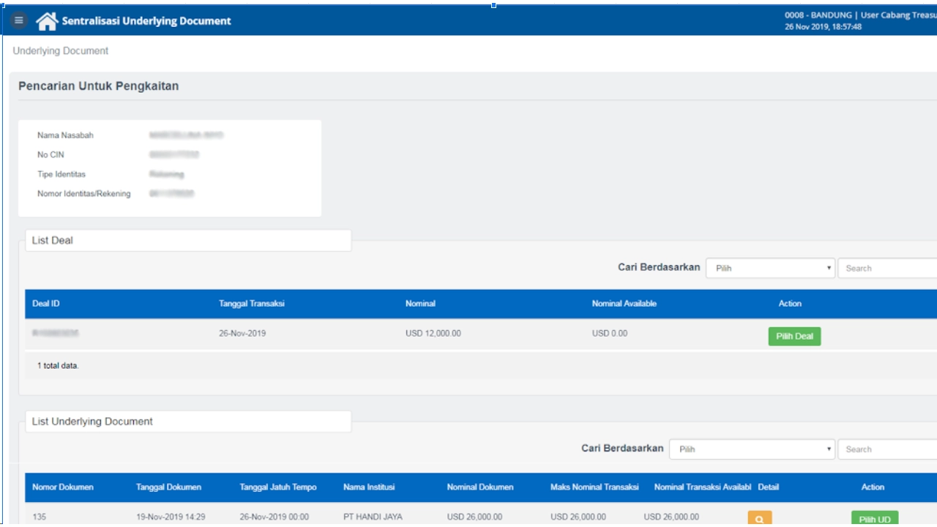Click the Nominal Dokumen column header
Viewport: 937px width, 527px height.
coord(480,487)
